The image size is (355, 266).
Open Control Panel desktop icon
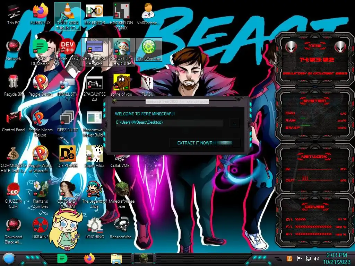[x=14, y=122]
